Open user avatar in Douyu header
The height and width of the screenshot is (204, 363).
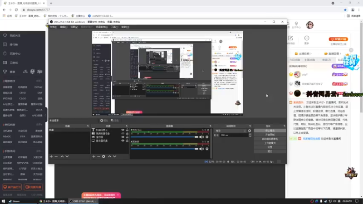(309, 25)
